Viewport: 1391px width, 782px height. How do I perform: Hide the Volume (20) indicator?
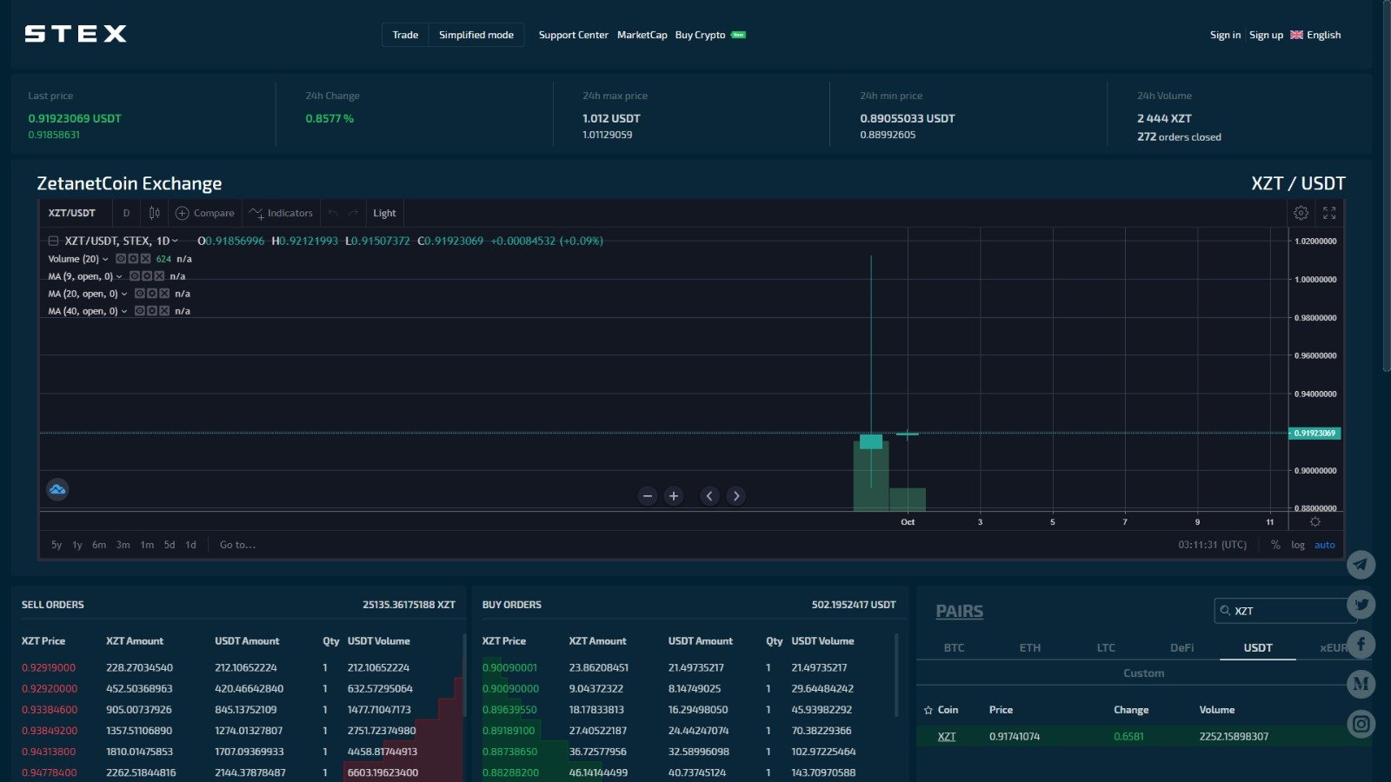pyautogui.click(x=121, y=259)
